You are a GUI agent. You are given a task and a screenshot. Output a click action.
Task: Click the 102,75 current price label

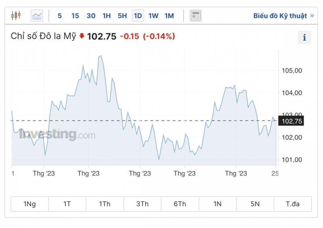(x=292, y=121)
